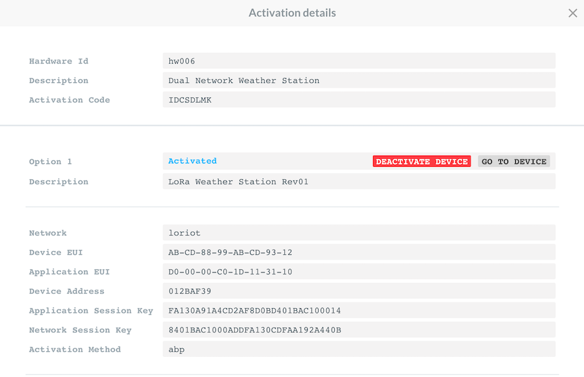This screenshot has width=584, height=377.
Task: Click the Activation Code label
Action: coord(69,100)
